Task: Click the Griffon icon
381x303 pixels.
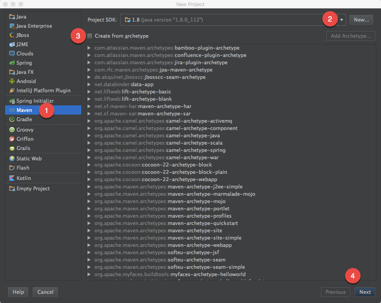Action: click(x=12, y=139)
